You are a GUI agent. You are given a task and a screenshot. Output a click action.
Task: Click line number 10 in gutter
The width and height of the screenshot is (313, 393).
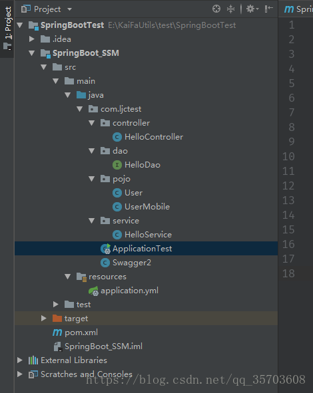pyautogui.click(x=288, y=157)
